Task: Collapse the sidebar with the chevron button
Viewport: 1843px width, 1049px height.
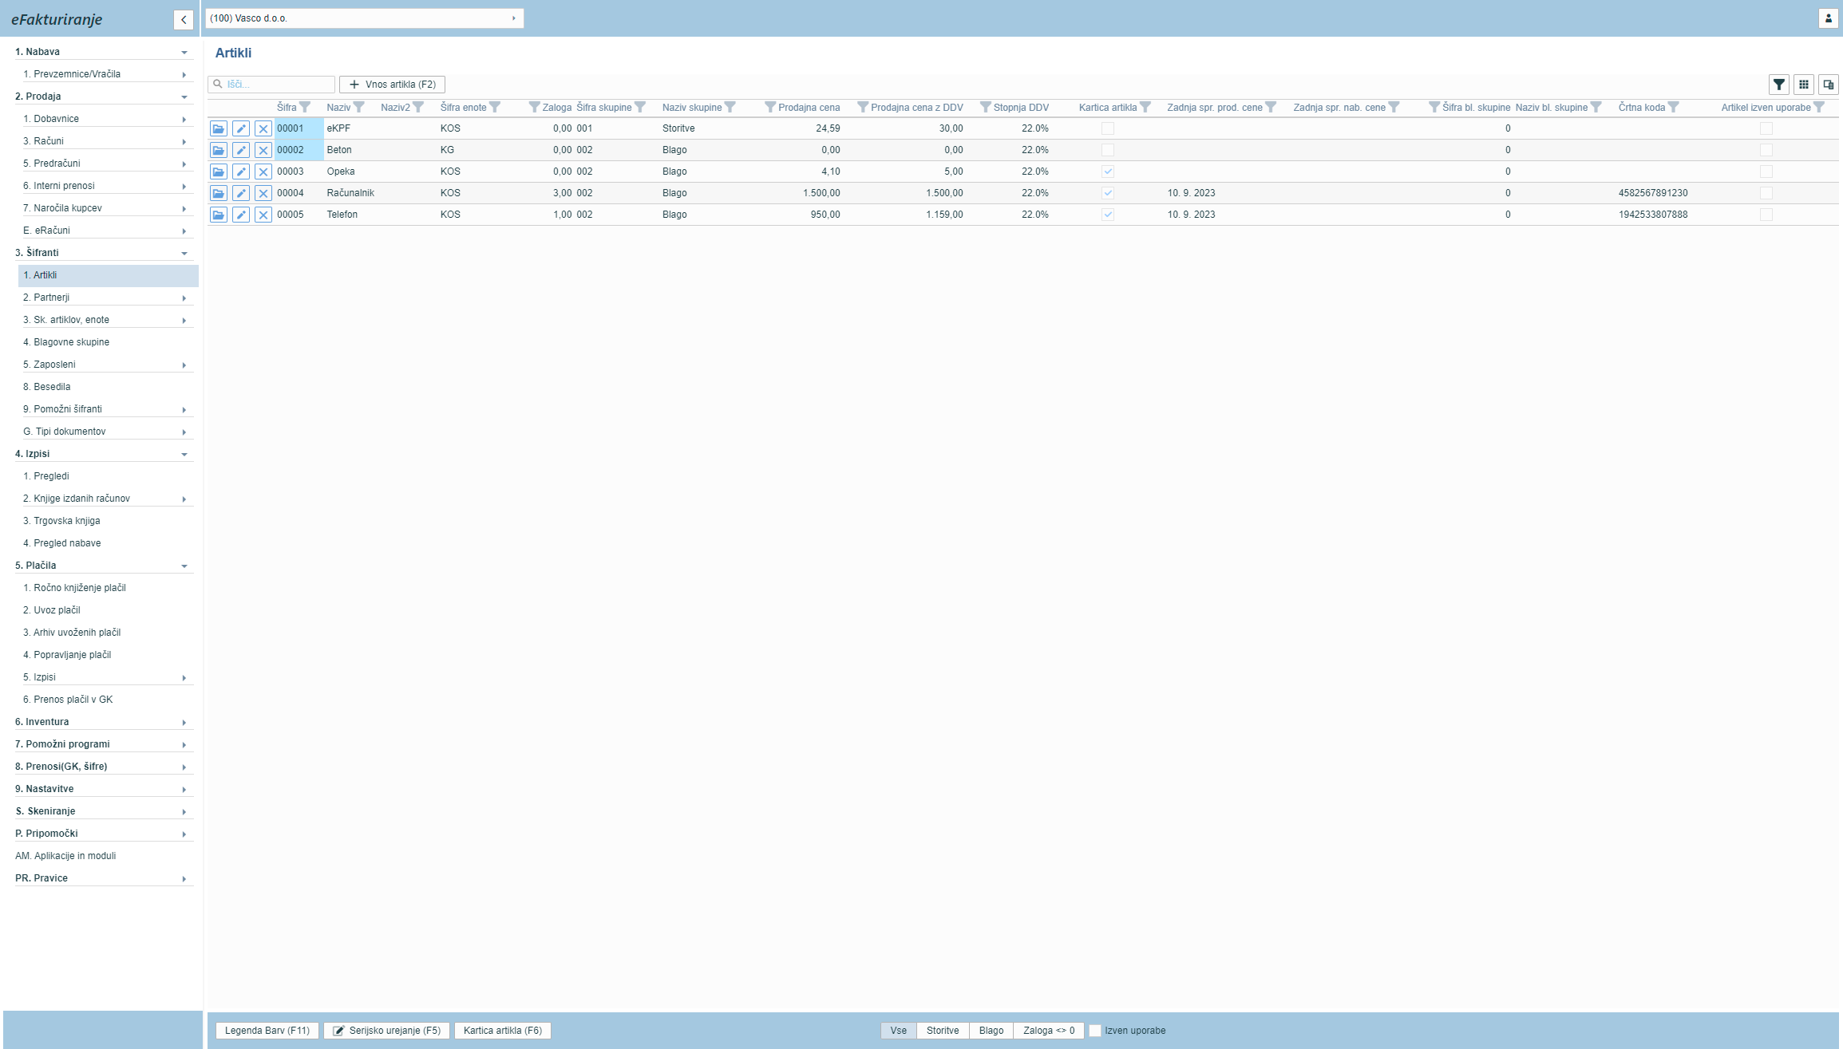Action: coord(184,20)
